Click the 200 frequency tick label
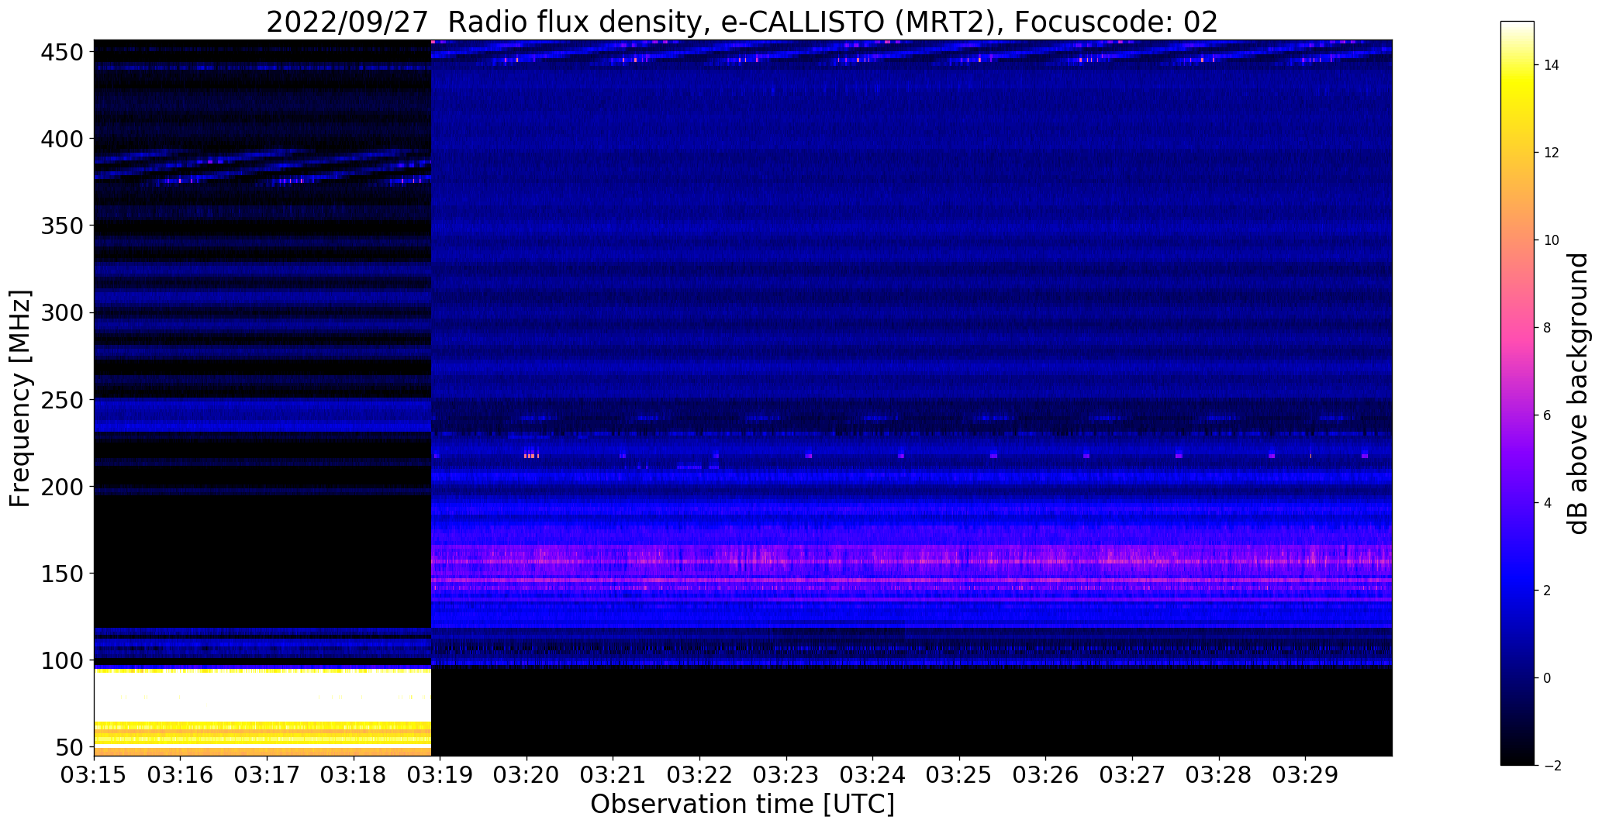Screen dimensions: 1602x827 [61, 487]
